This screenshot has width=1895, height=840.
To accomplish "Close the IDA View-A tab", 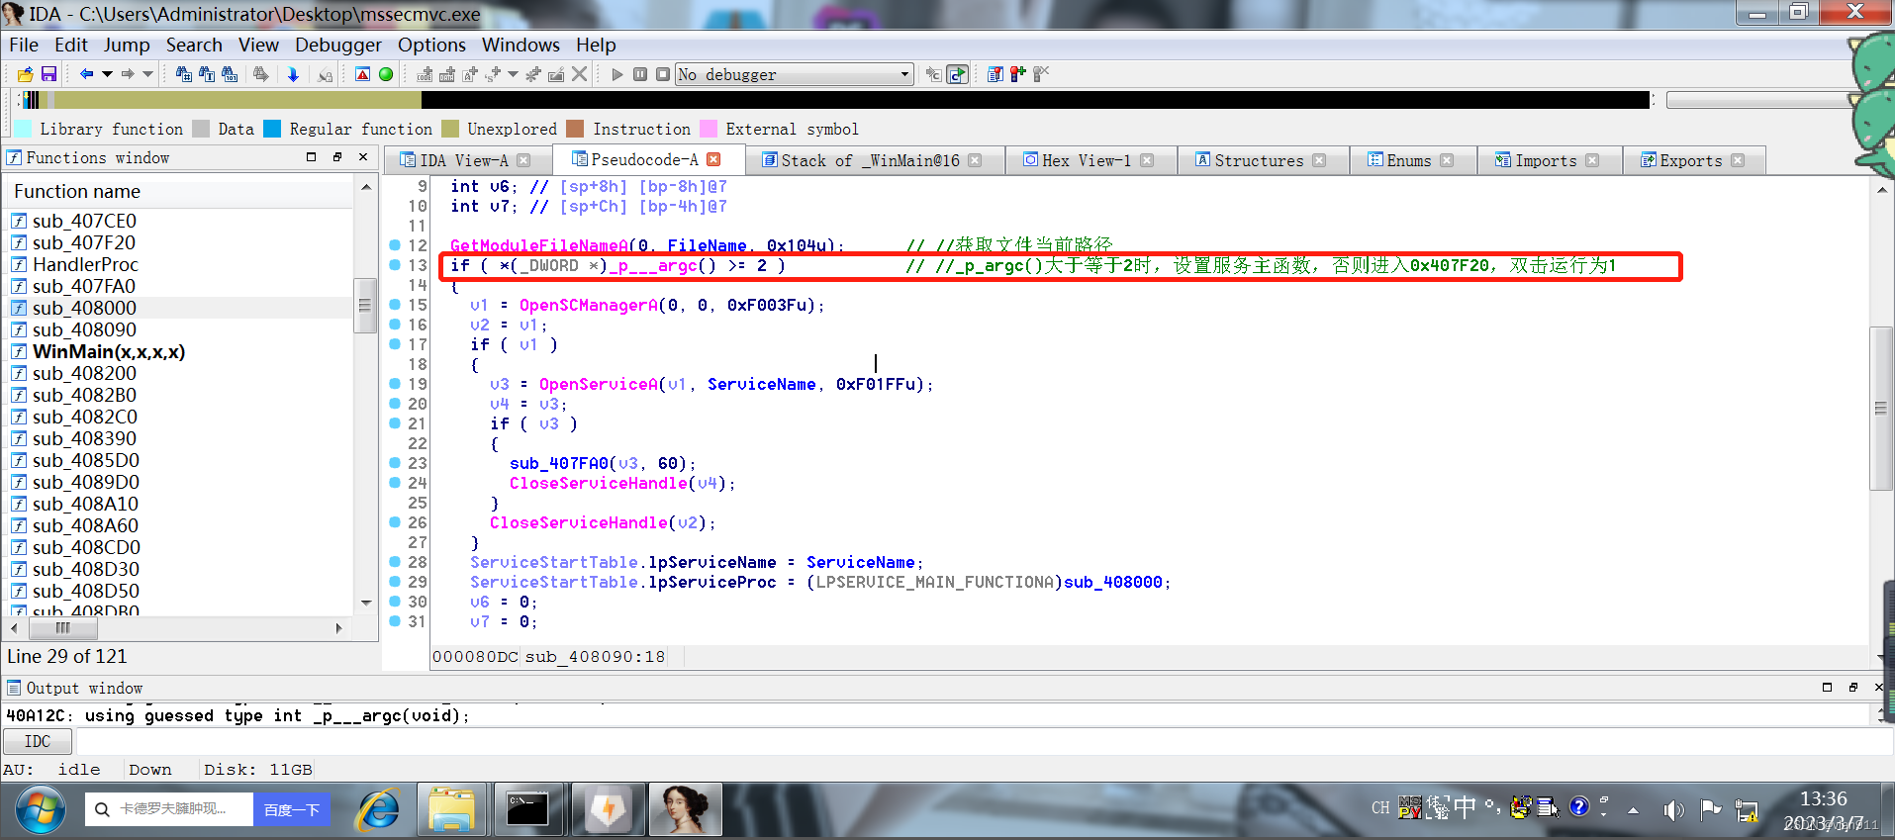I will point(523,160).
